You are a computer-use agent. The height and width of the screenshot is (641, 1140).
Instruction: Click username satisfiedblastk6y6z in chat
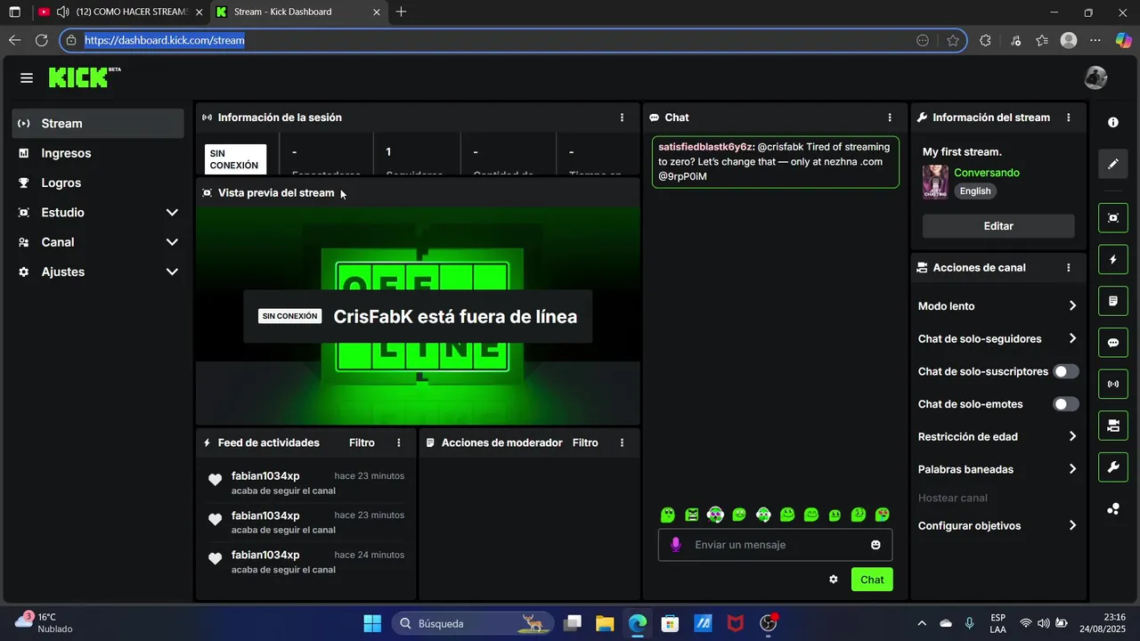(x=706, y=147)
